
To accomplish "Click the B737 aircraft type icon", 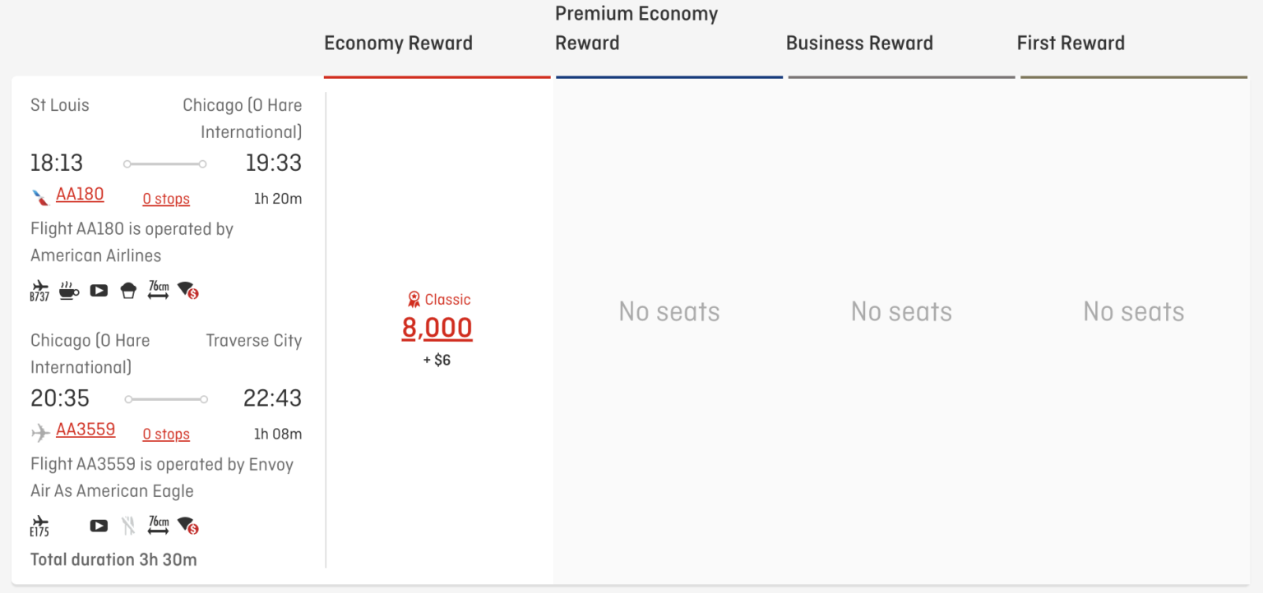I will coord(39,290).
